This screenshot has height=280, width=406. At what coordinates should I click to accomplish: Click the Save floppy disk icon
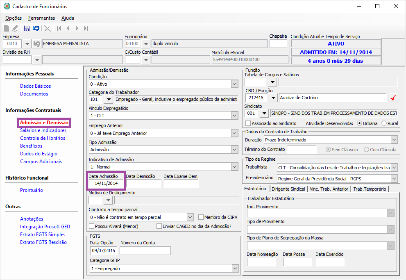[27, 28]
